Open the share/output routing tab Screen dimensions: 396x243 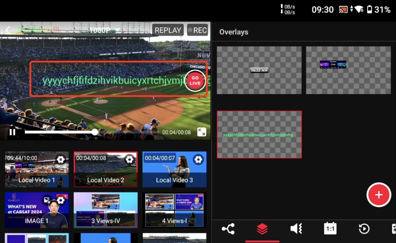coord(228,229)
